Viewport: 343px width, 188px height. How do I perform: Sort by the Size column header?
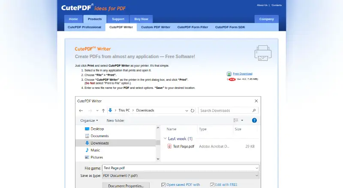(x=238, y=129)
